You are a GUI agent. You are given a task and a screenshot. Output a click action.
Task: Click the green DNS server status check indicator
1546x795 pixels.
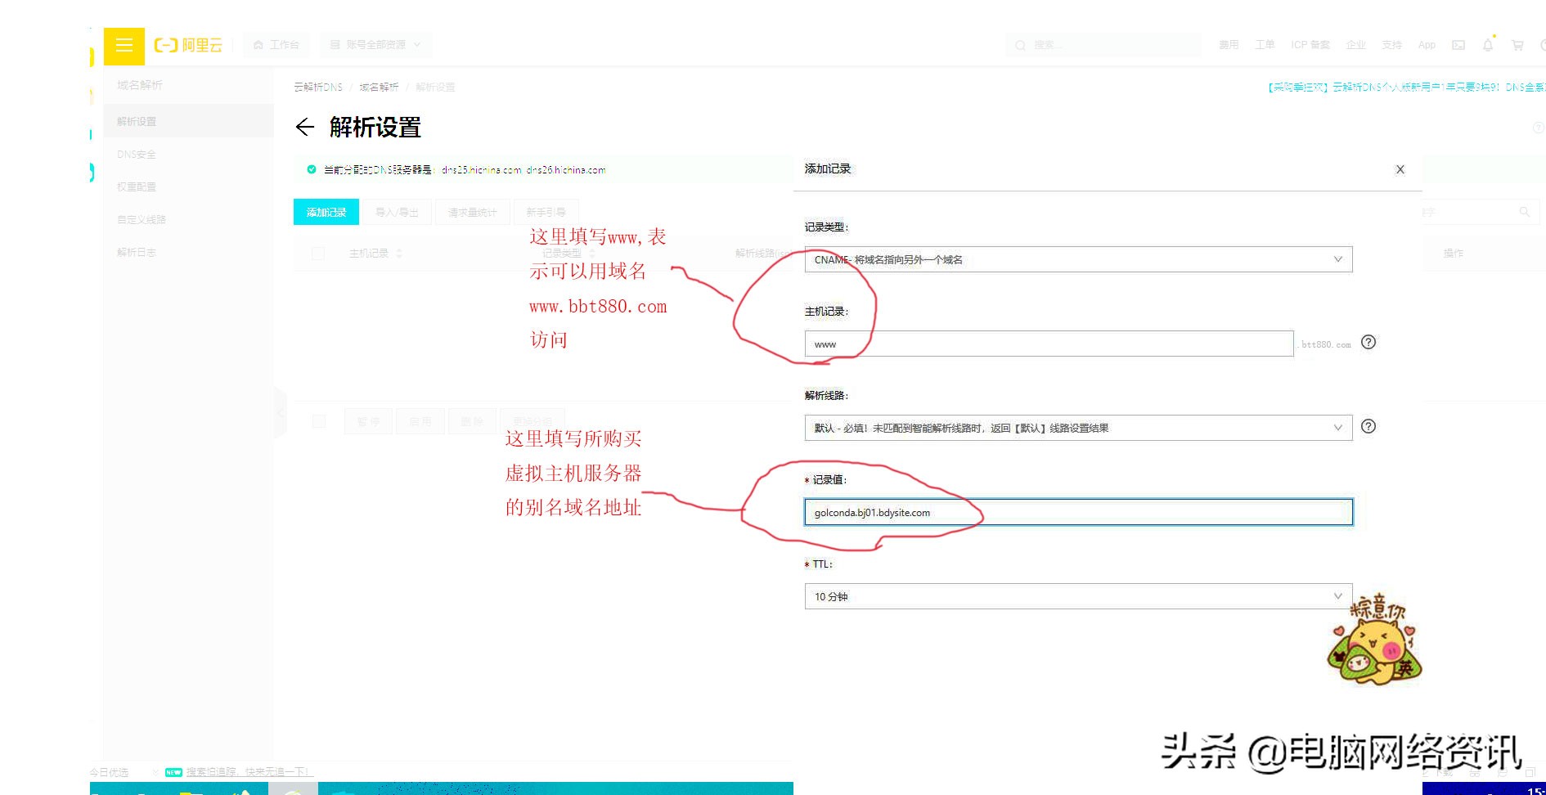click(312, 169)
